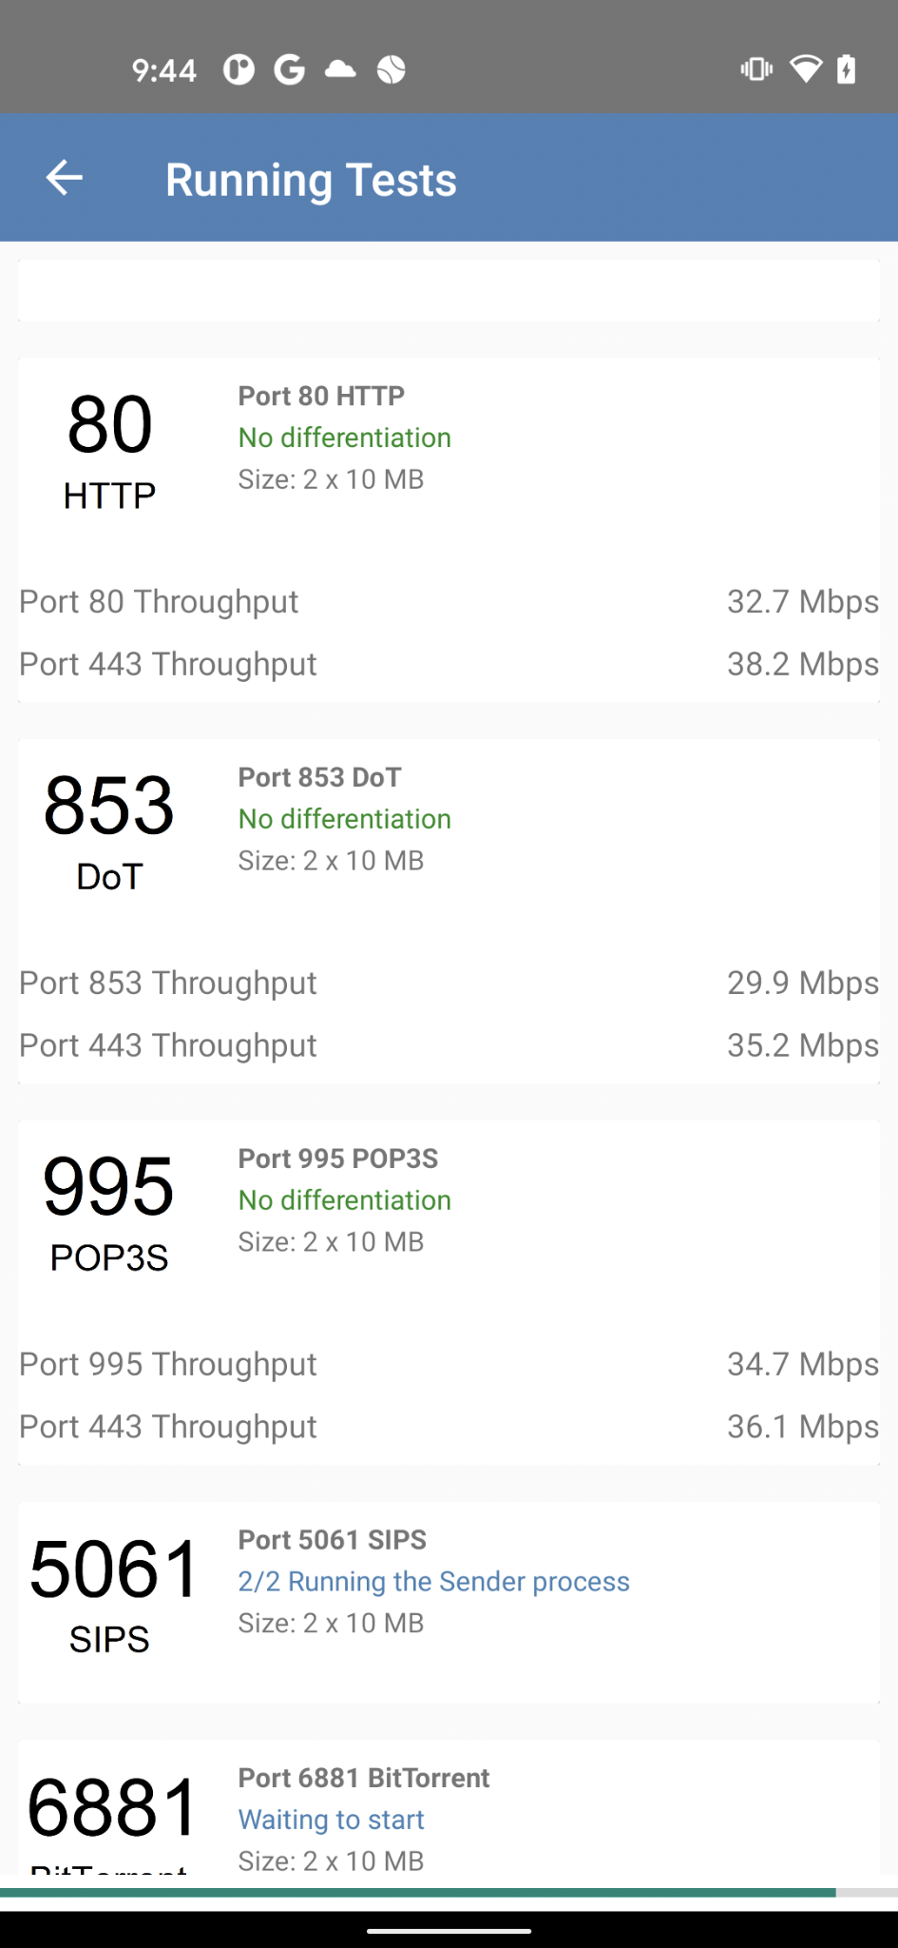Click the "Waiting to start" BitTorrent status

(331, 1820)
